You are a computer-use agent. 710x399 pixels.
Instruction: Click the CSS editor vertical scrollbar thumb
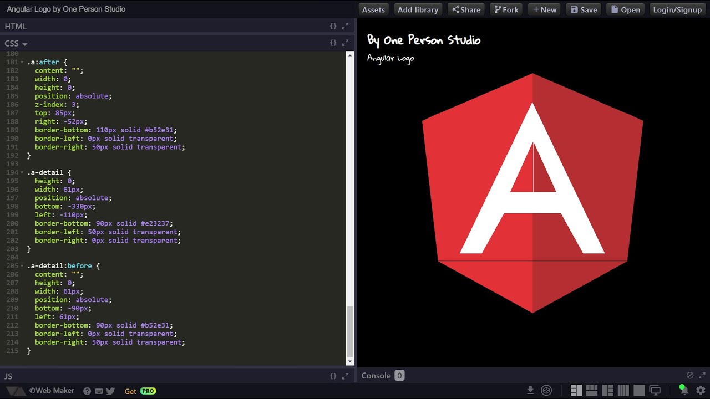[x=349, y=331]
